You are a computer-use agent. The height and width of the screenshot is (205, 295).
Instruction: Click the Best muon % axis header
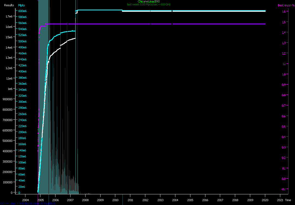coord(286,5)
